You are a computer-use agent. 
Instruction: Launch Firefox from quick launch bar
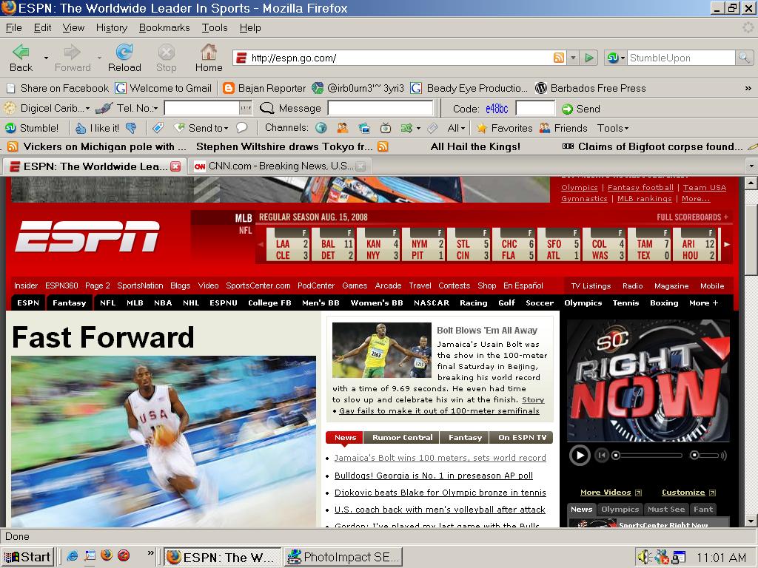point(107,555)
